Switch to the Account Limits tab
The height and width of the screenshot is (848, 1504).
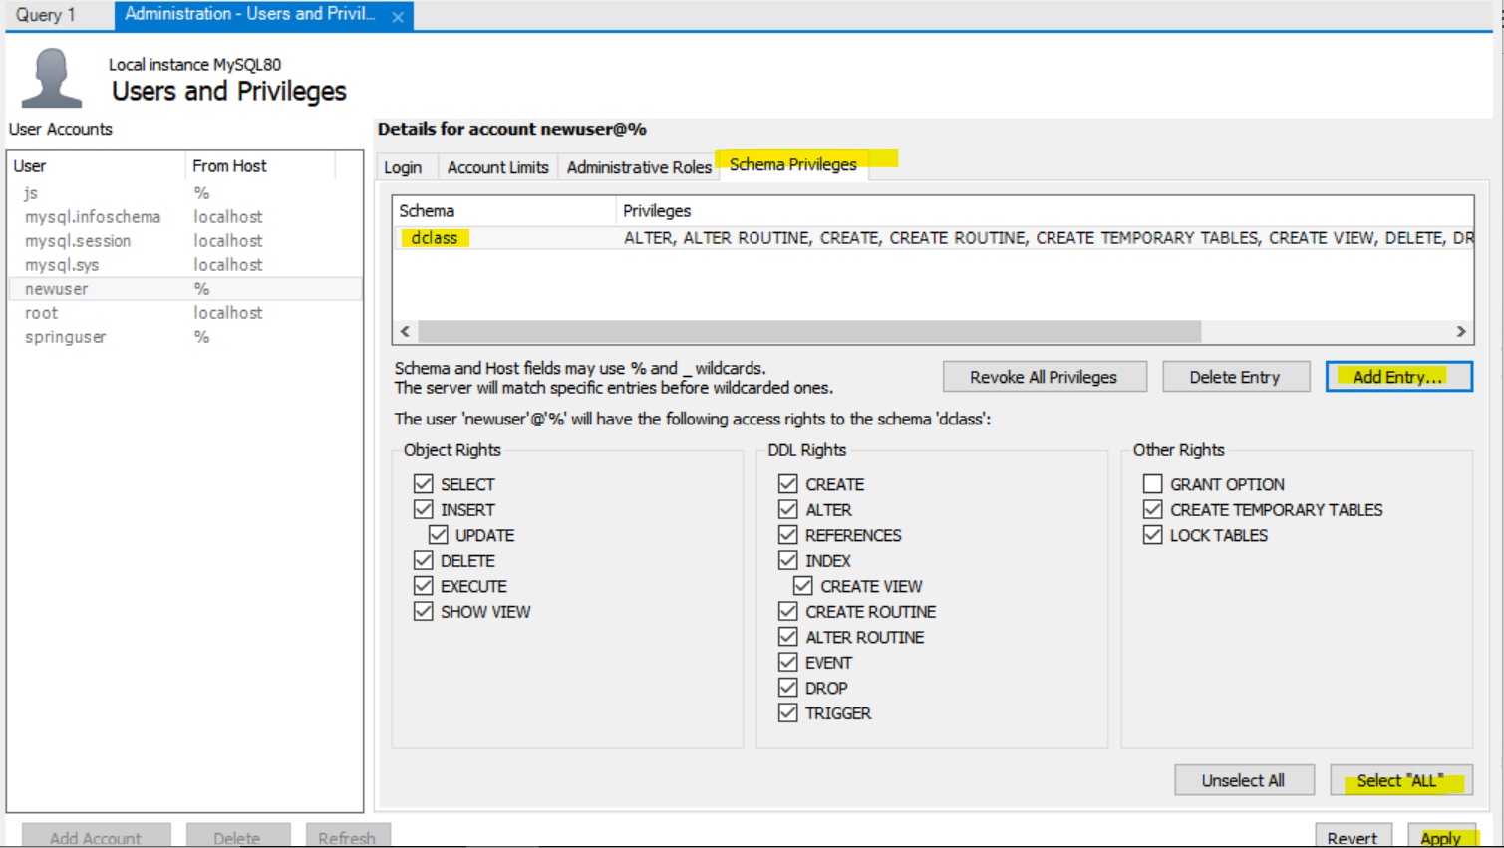click(x=496, y=166)
